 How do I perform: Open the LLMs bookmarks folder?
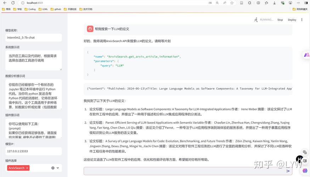[43, 9]
